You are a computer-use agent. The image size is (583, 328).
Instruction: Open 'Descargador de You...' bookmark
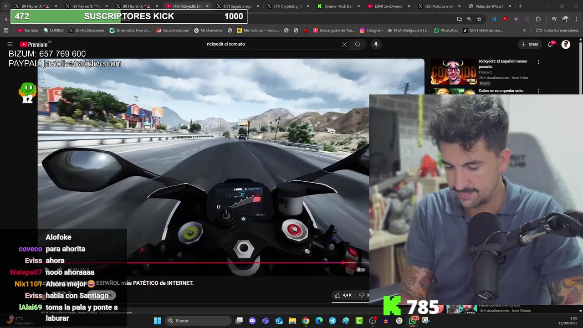(333, 31)
